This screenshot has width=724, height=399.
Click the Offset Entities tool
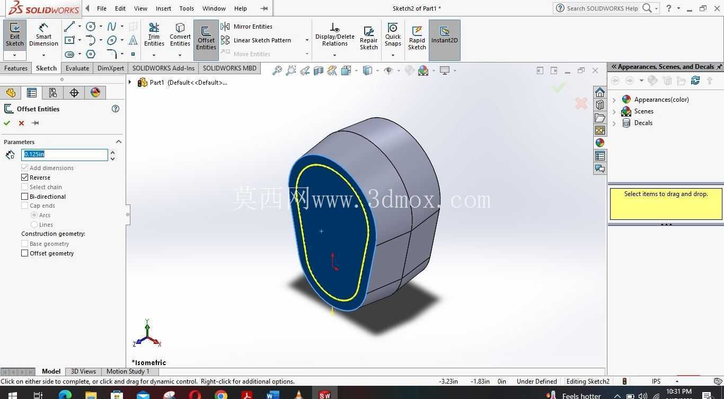pyautogui.click(x=206, y=40)
